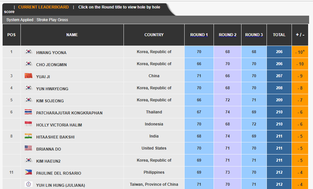Select player name Cho Jeongmin
This screenshot has height=189, width=313.
[x=51, y=65]
